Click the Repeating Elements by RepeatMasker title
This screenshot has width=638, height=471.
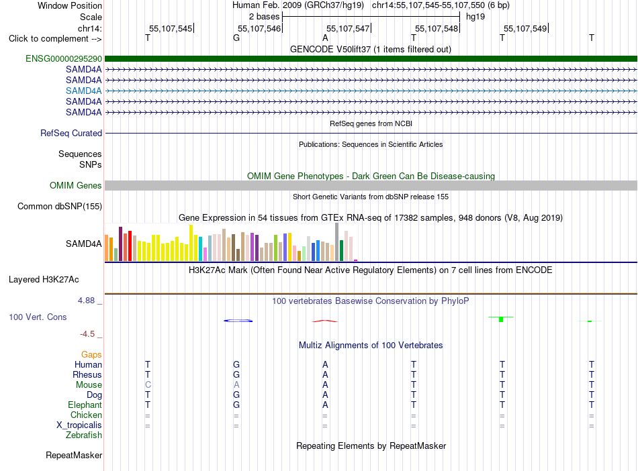[371, 446]
